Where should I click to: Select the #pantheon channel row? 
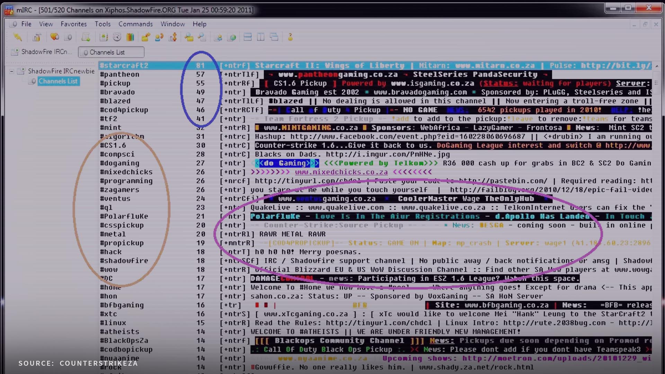point(375,74)
